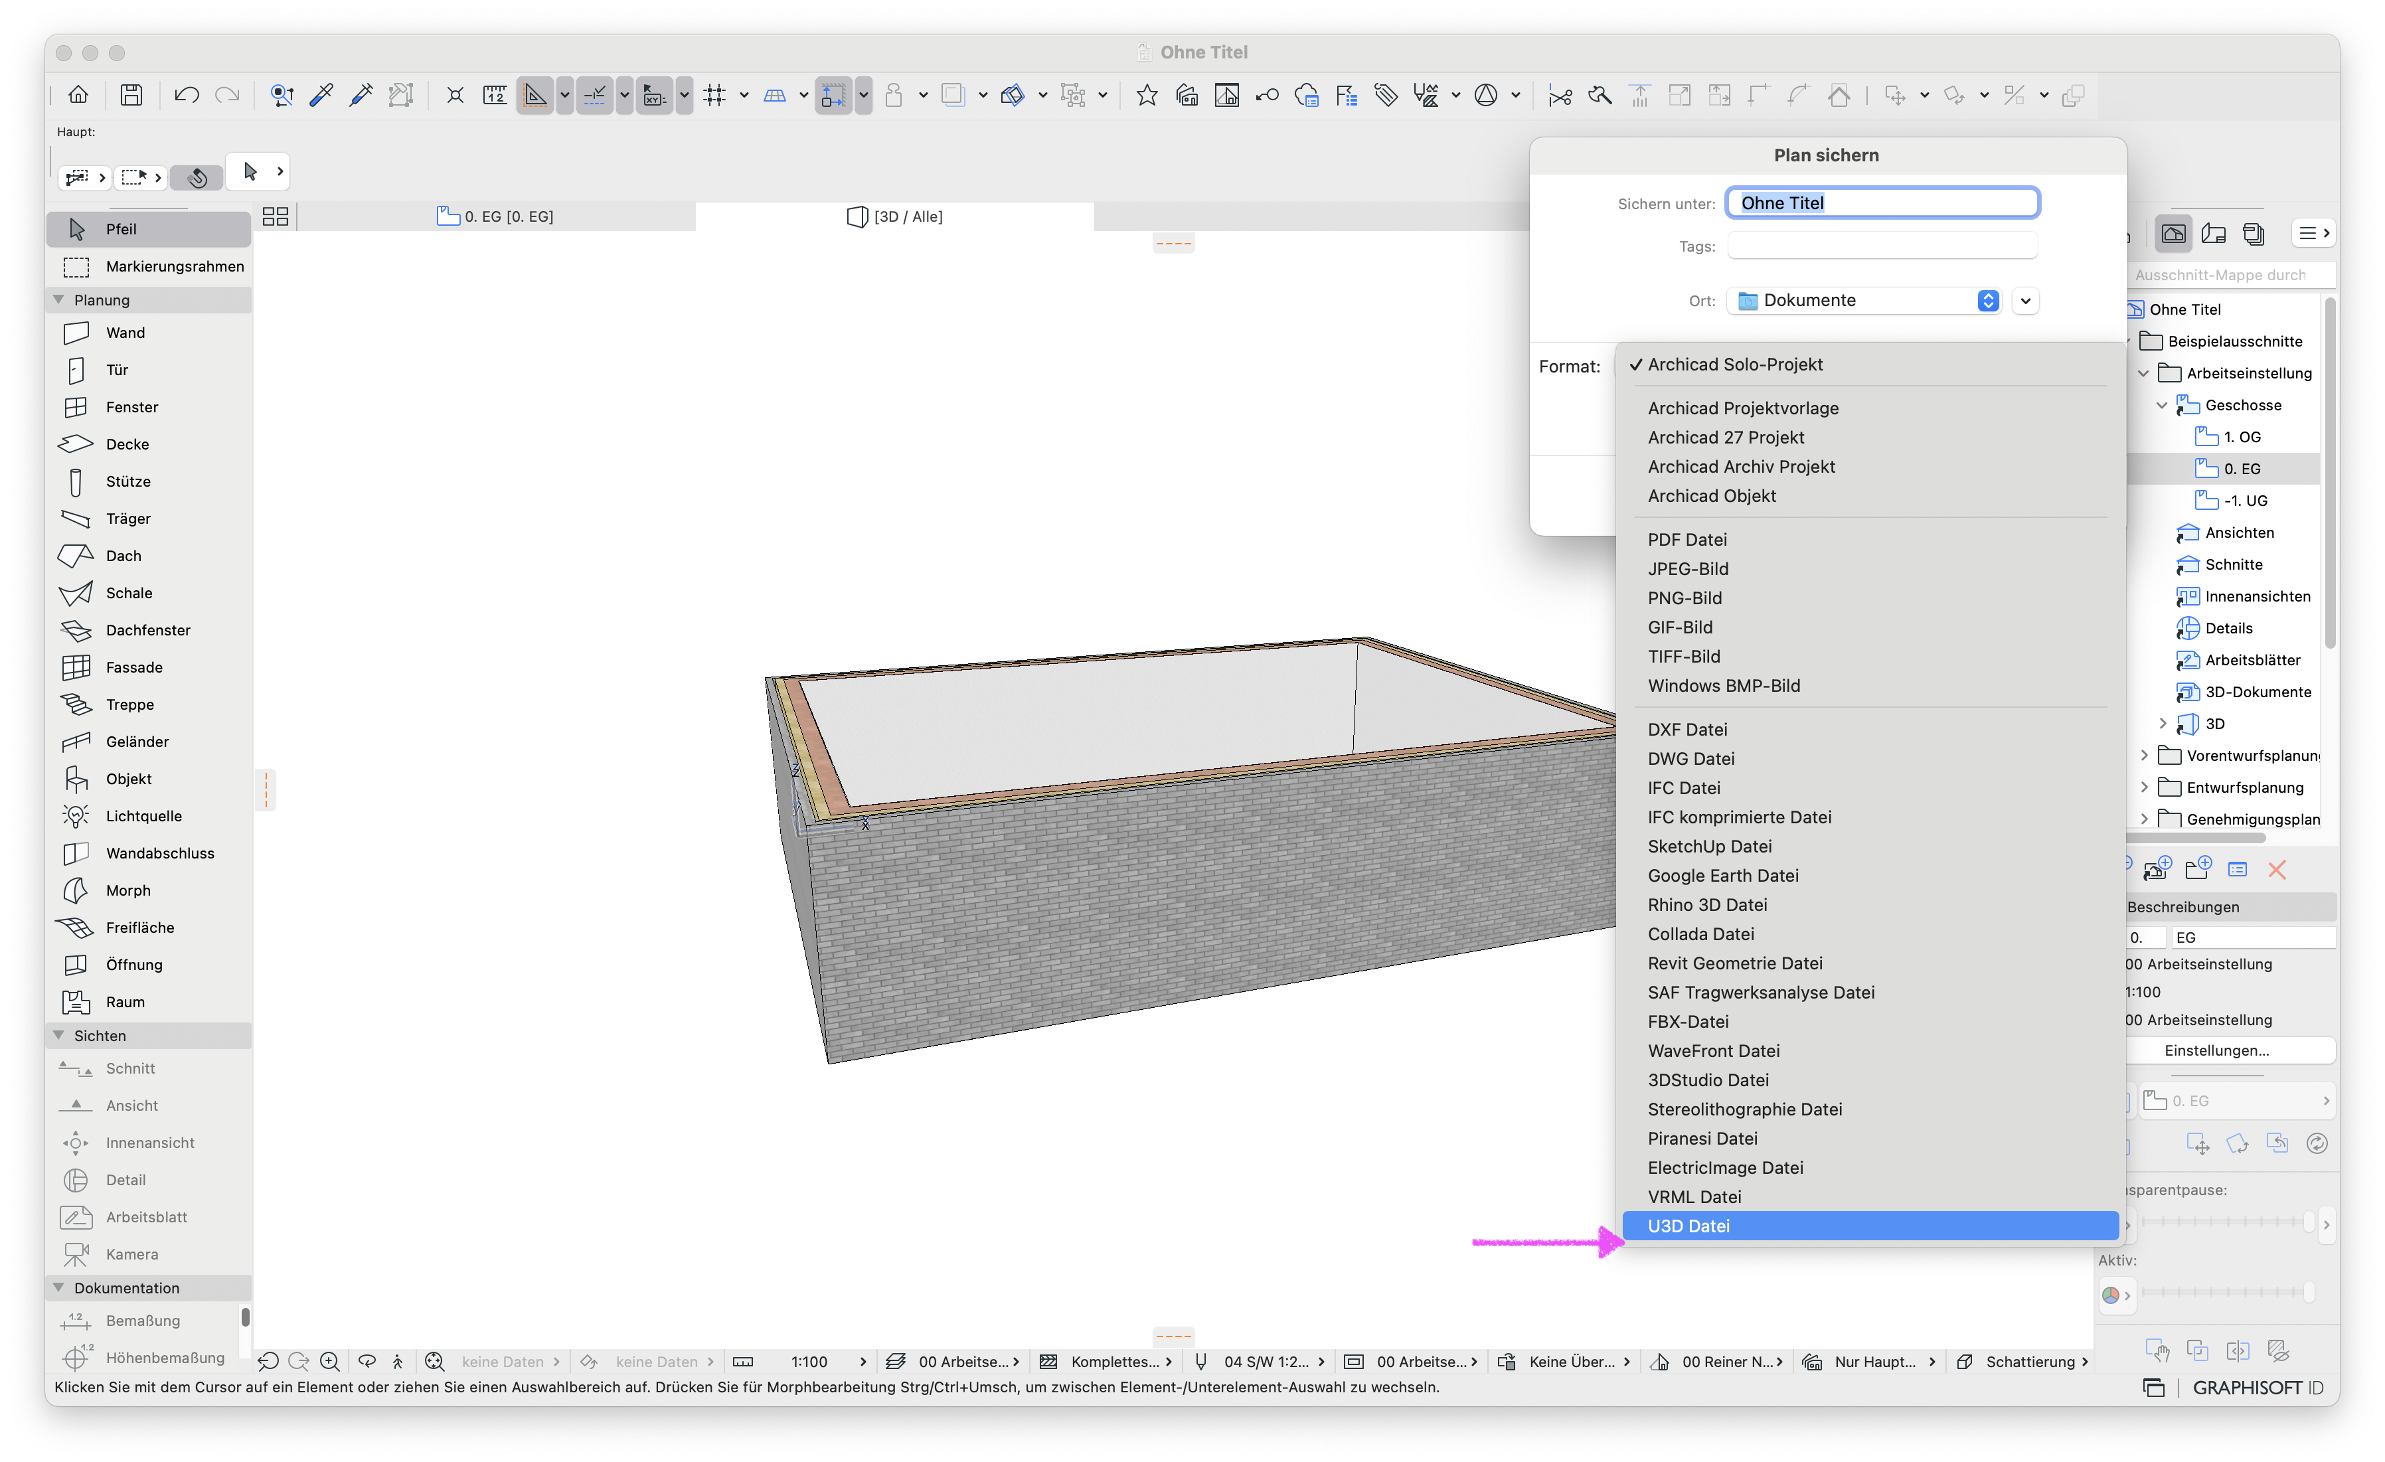The height and width of the screenshot is (1462, 2385).
Task: Select the Dachfenster tool
Action: [149, 630]
